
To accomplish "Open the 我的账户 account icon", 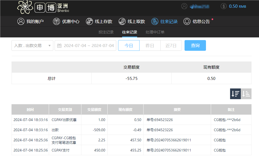I will click(x=21, y=22).
